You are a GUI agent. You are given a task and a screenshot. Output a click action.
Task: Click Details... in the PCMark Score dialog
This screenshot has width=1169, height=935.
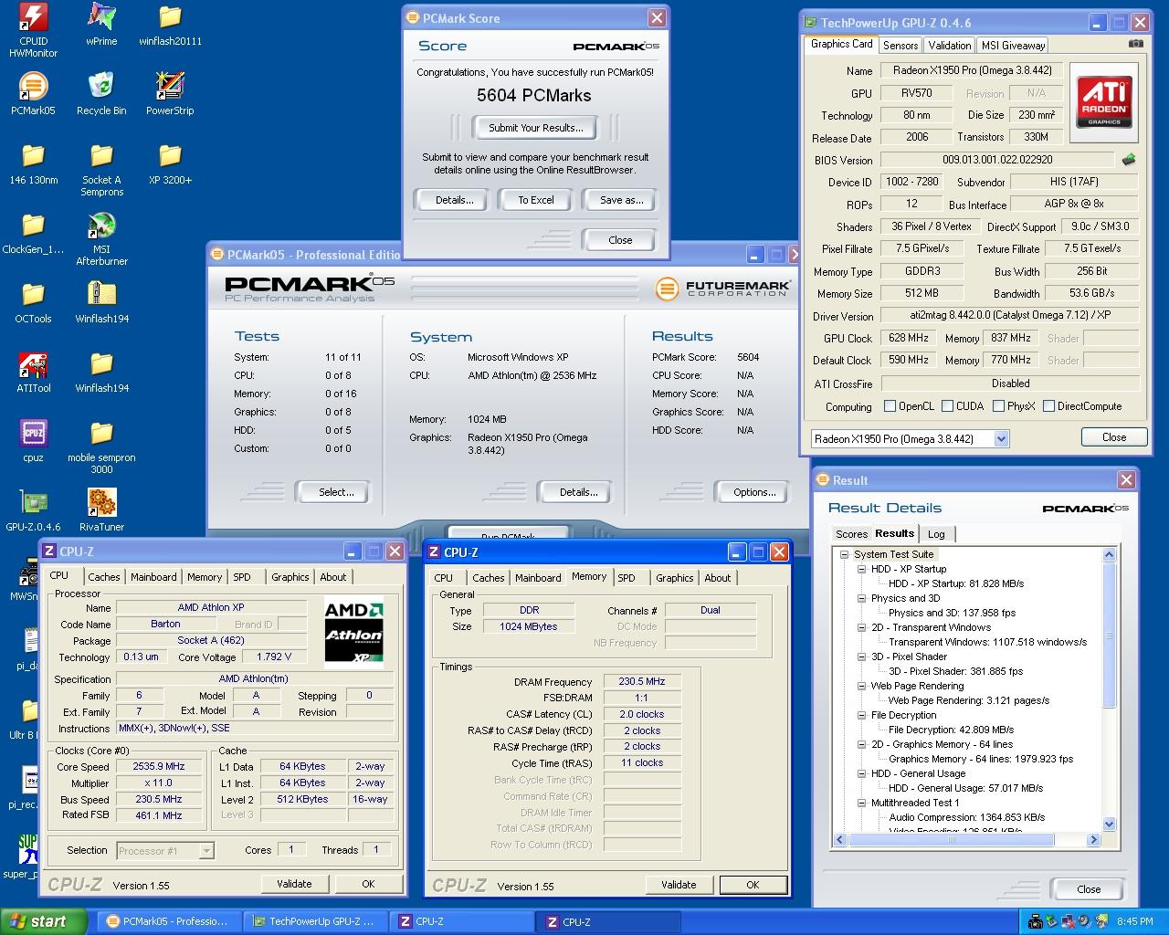pos(454,200)
